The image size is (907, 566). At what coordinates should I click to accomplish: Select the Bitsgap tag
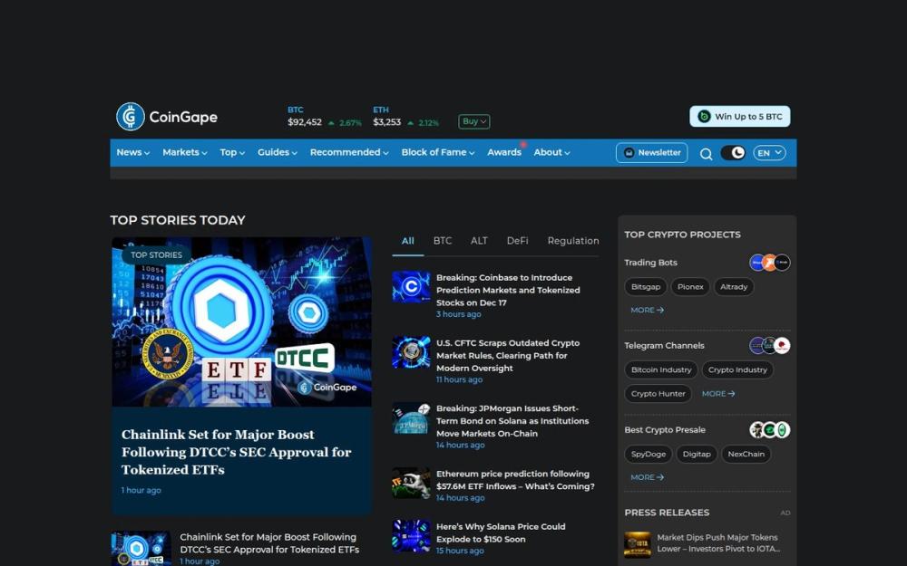tap(646, 286)
